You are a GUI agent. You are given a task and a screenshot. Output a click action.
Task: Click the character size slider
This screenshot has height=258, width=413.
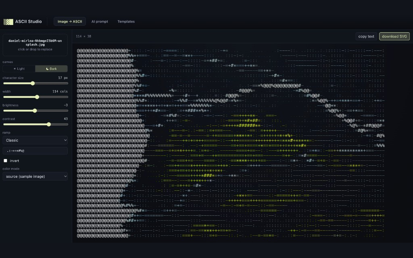pyautogui.click(x=35, y=83)
